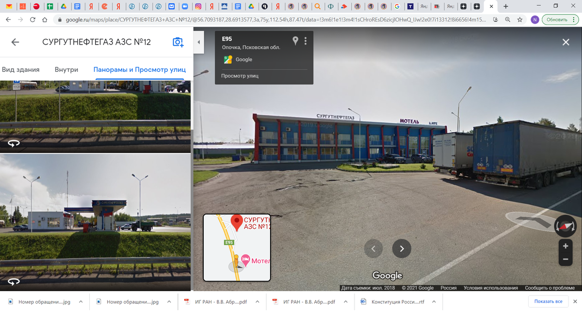Open a new Chrome tab

coord(506,6)
